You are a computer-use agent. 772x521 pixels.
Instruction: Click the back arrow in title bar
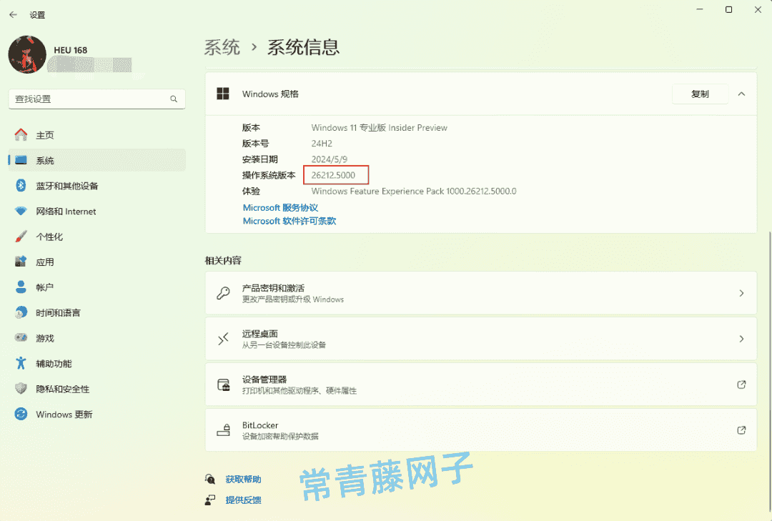point(14,15)
